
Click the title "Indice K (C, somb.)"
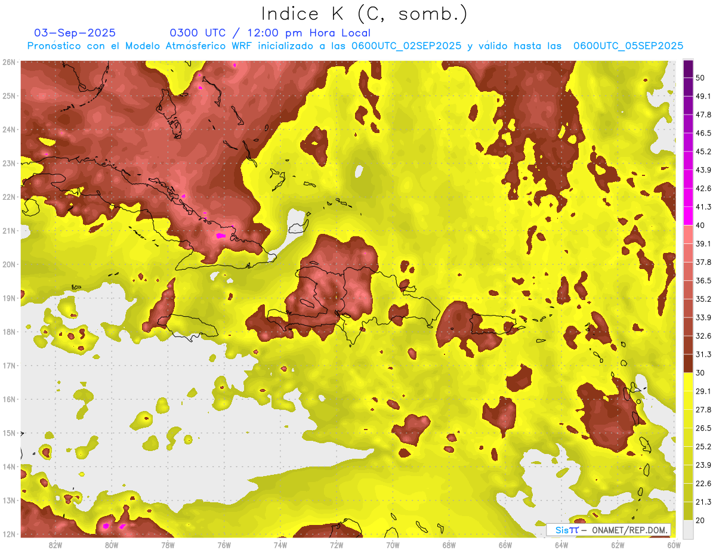[364, 14]
